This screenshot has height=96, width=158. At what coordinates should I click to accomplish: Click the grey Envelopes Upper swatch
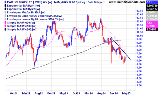coord(6,16)
